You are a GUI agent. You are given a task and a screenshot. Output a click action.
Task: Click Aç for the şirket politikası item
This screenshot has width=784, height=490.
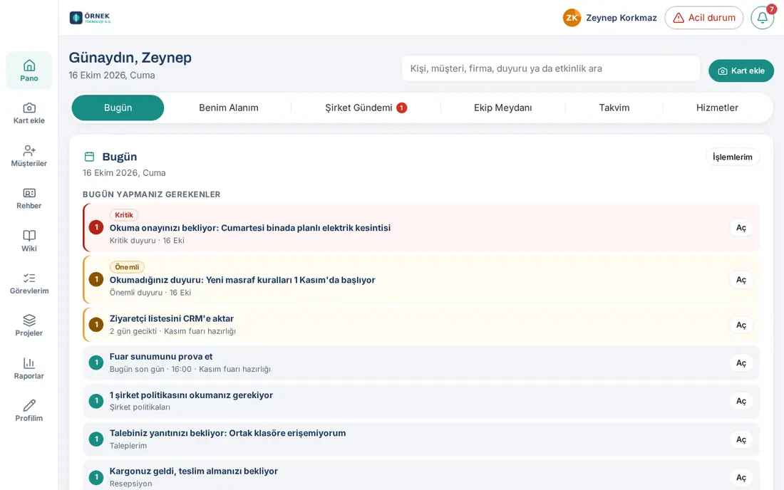(741, 401)
